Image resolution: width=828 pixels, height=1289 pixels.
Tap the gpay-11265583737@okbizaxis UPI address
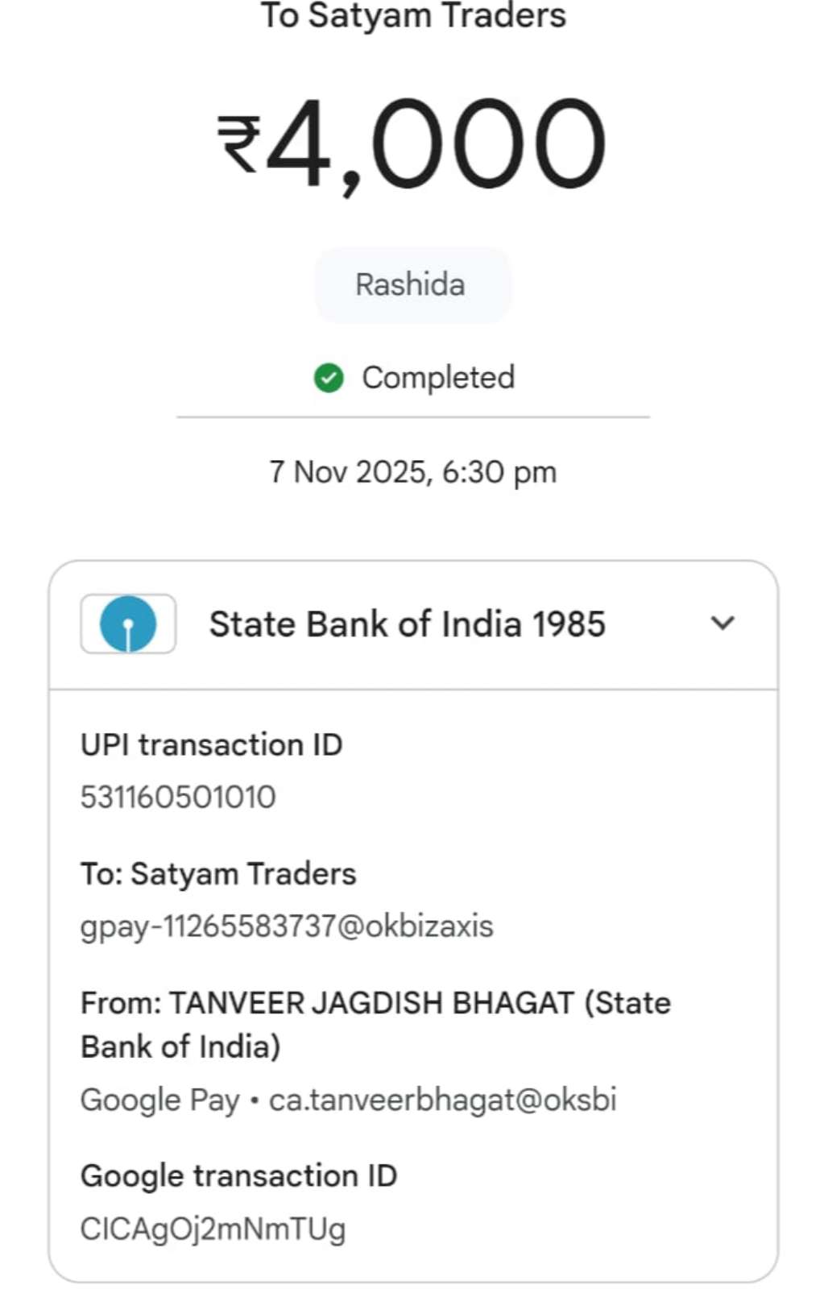click(x=287, y=926)
